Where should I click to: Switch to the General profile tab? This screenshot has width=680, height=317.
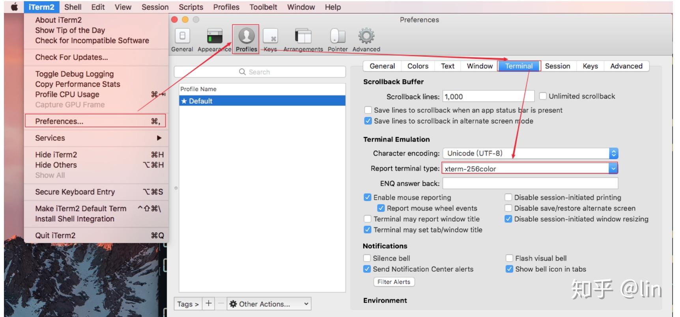pyautogui.click(x=382, y=66)
